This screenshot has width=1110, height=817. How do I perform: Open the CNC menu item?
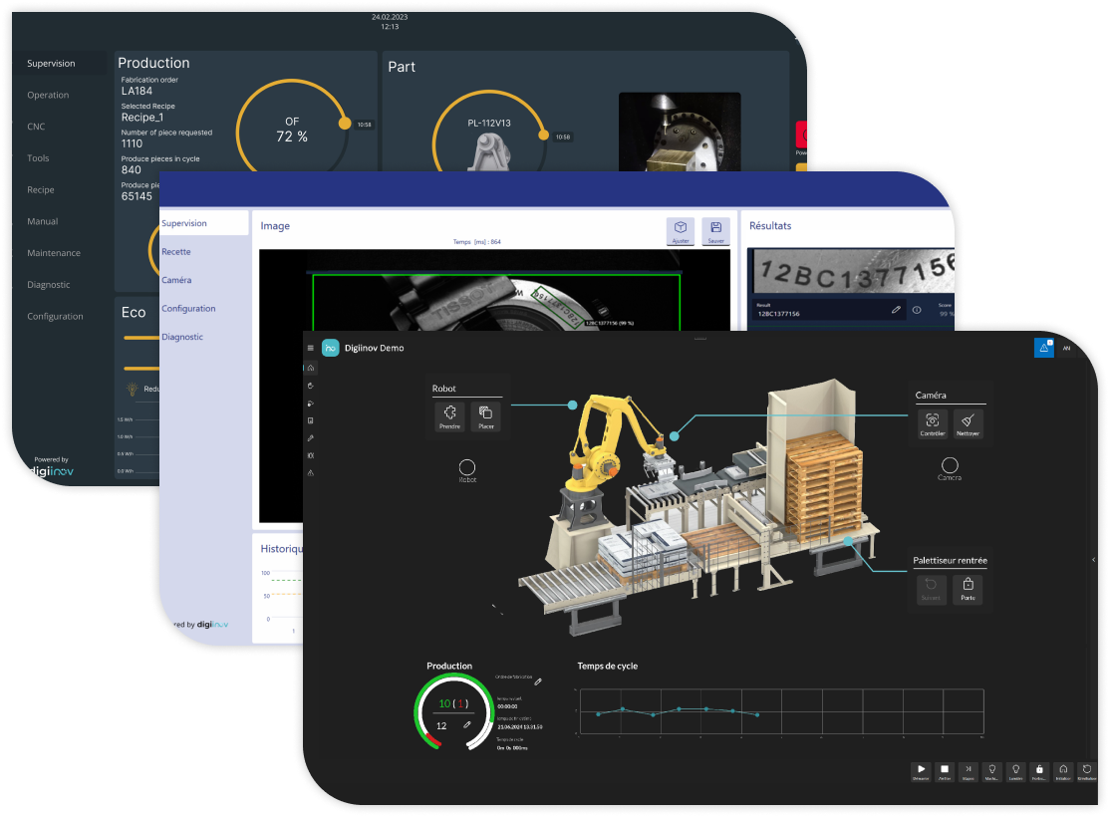pyautogui.click(x=36, y=127)
